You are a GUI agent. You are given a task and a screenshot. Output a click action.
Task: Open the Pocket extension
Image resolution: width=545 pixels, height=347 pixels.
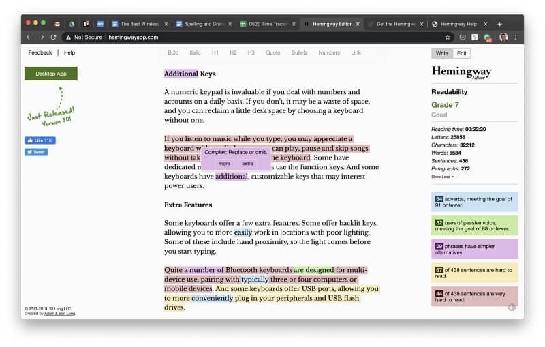463,37
